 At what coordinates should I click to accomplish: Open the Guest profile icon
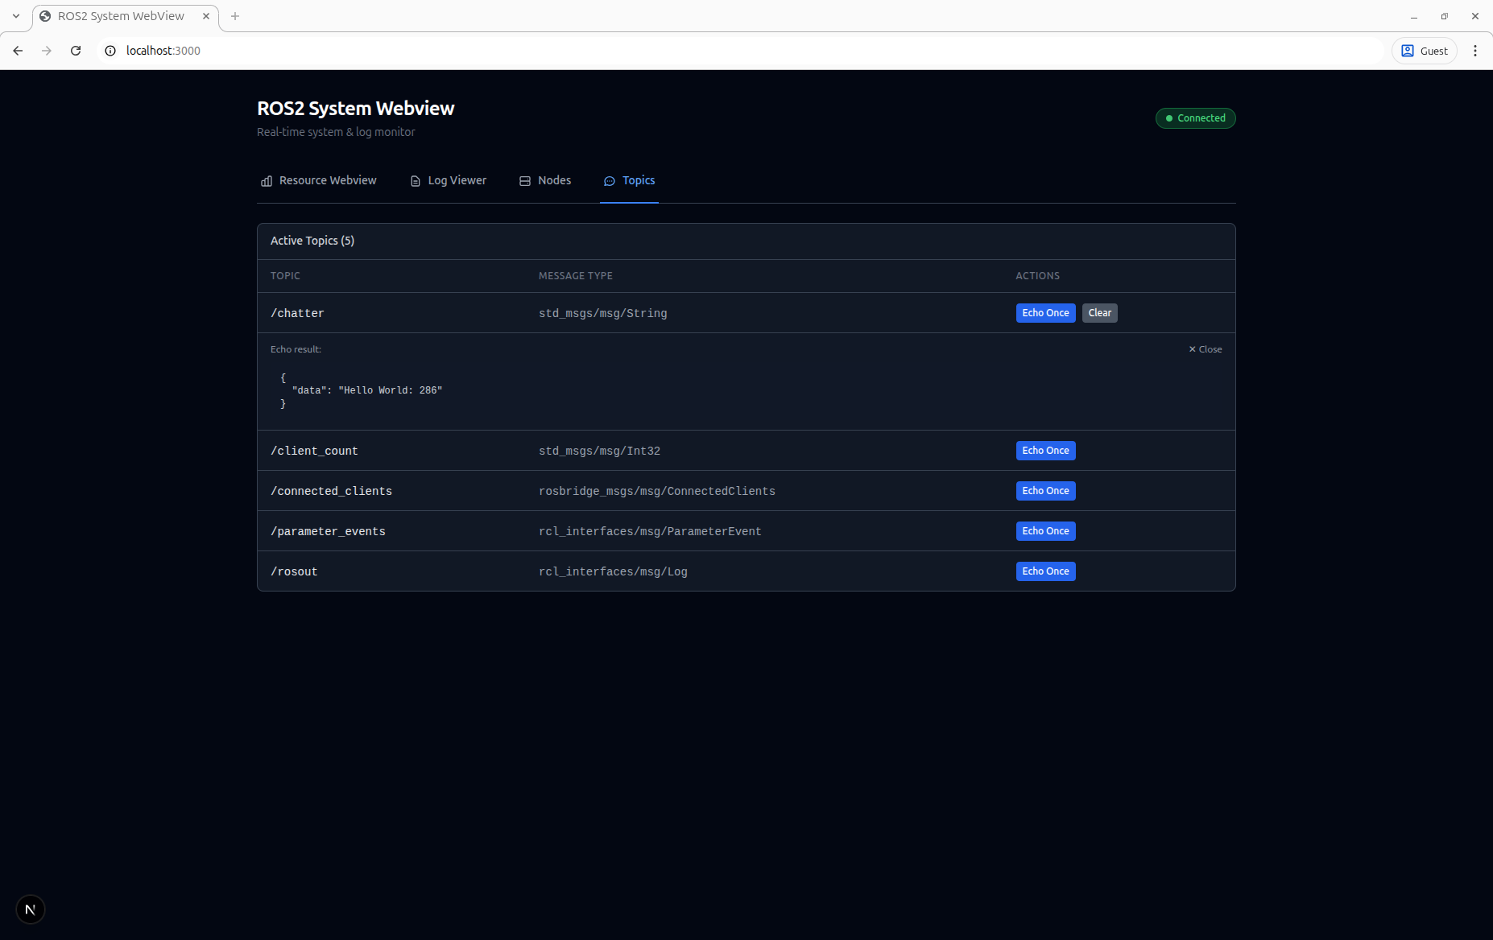pos(1406,50)
